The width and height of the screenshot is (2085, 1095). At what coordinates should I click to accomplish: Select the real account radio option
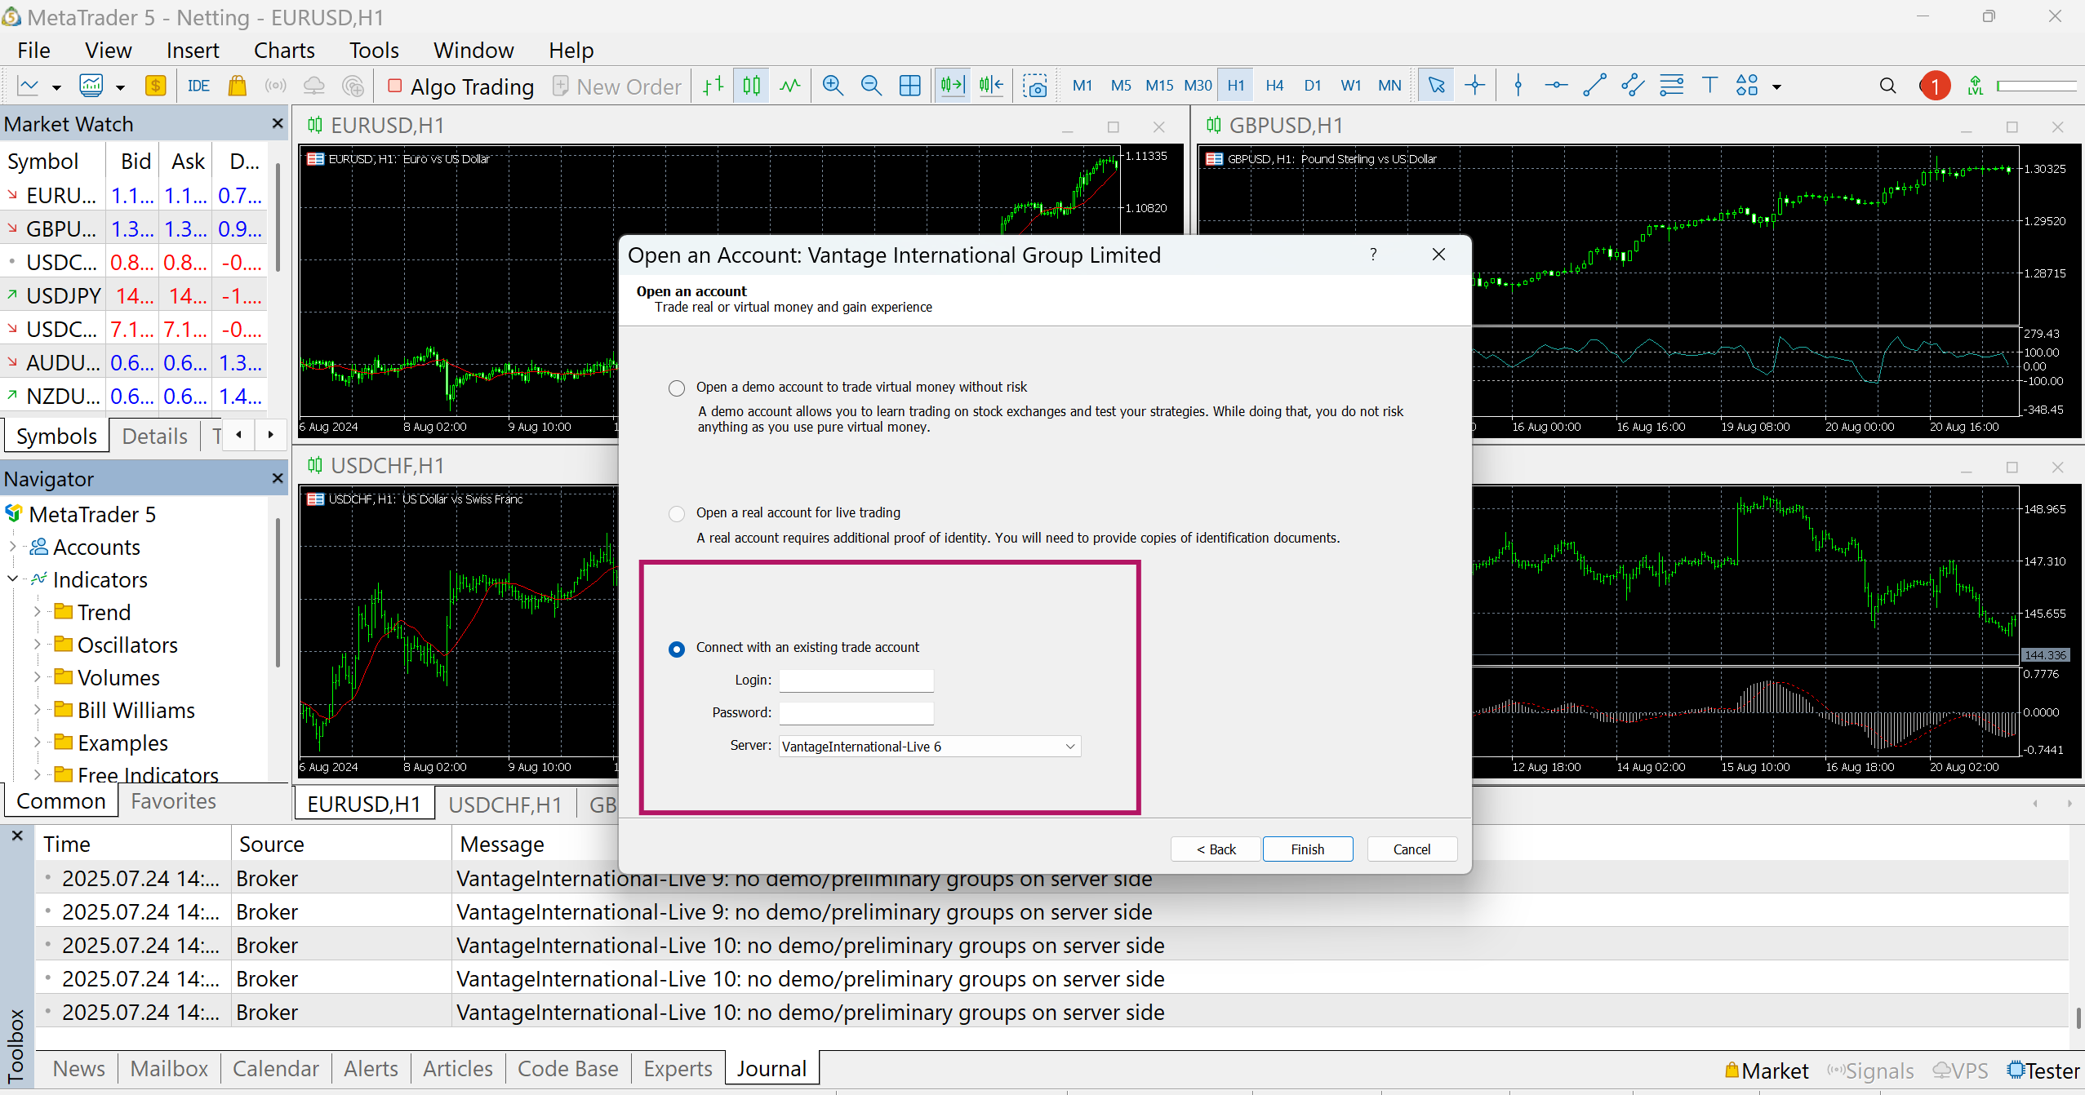[x=677, y=513]
